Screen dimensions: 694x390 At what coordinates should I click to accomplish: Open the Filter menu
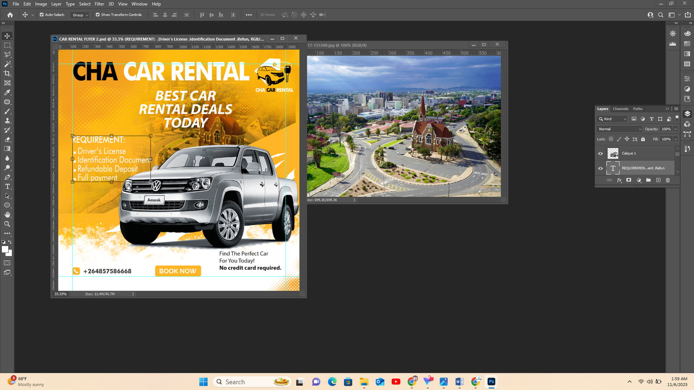[x=99, y=4]
